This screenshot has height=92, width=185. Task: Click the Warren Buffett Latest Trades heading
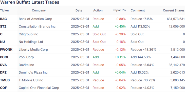coord(30,2)
